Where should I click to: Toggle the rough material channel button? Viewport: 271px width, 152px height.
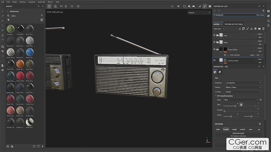click(x=234, y=129)
